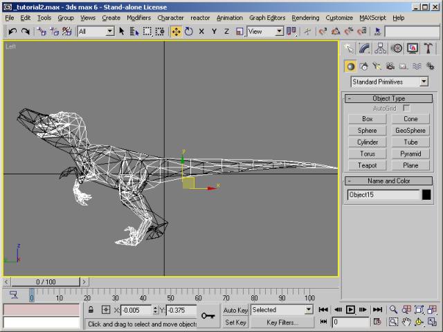Select the Move transform tool
Screen dimensions: 443x332
176,31
